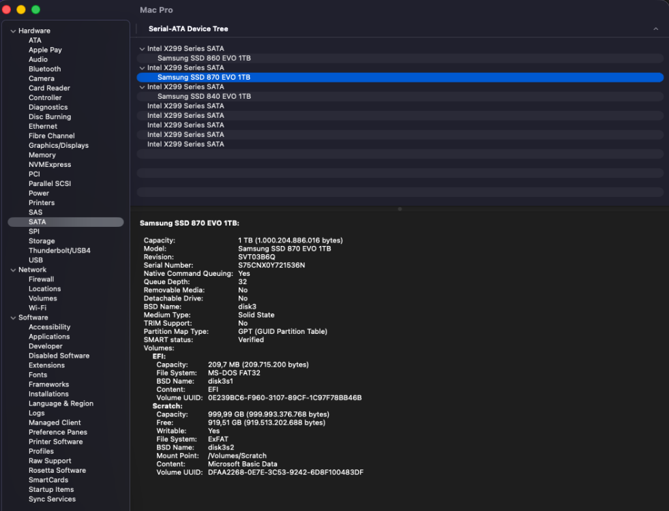Select Bluetooth in the sidebar
Screen dimensions: 669x511
click(45, 69)
